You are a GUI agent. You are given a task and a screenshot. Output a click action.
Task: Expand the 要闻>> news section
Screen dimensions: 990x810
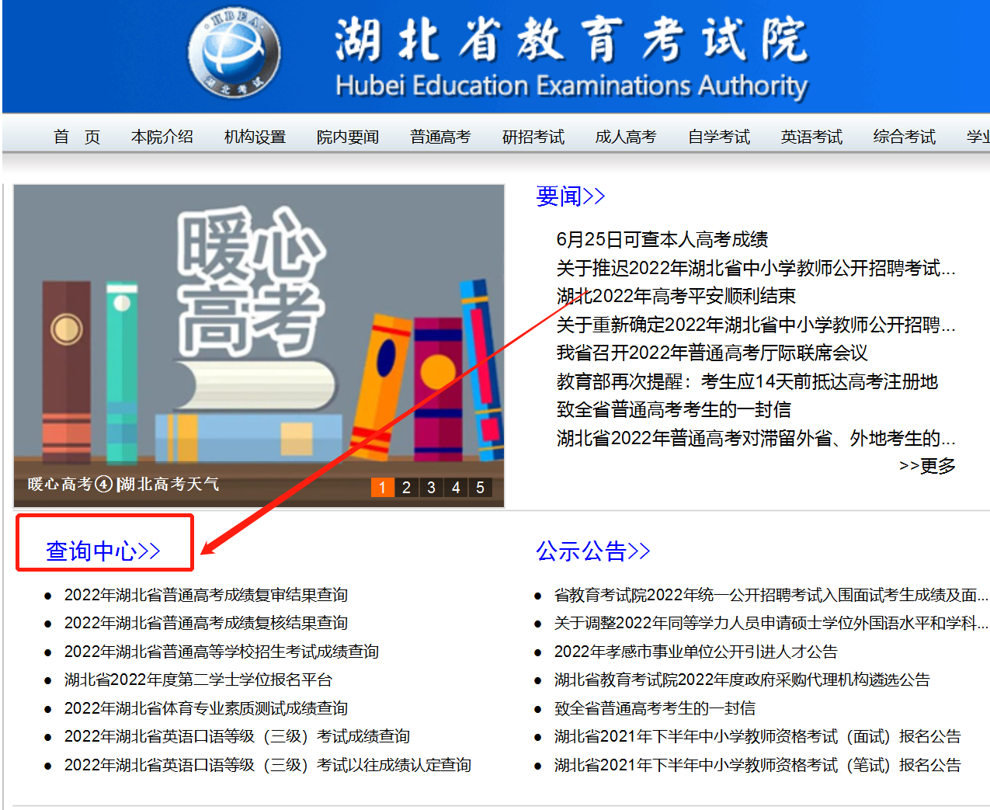pos(570,196)
